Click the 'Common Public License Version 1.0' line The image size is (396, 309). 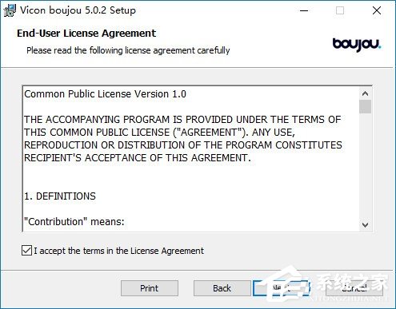pos(105,94)
